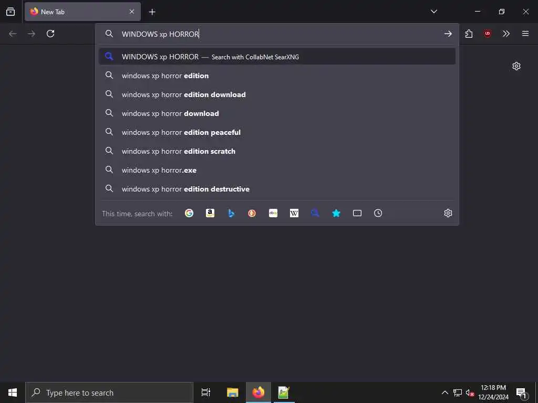Reload the current page
Image resolution: width=538 pixels, height=403 pixels.
click(x=50, y=34)
